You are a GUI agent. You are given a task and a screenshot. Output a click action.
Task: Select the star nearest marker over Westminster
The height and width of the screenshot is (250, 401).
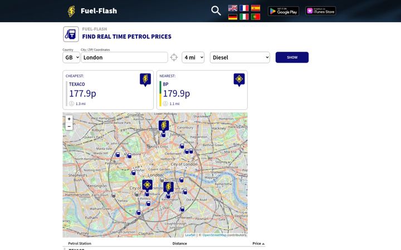click(x=147, y=186)
